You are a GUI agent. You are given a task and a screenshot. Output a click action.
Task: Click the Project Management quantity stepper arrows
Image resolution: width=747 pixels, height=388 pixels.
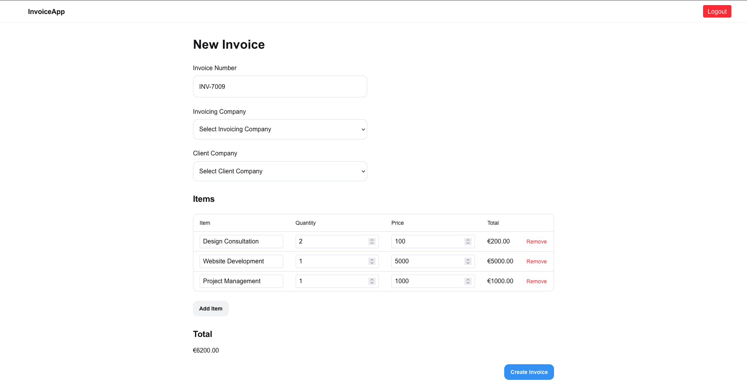click(x=372, y=281)
